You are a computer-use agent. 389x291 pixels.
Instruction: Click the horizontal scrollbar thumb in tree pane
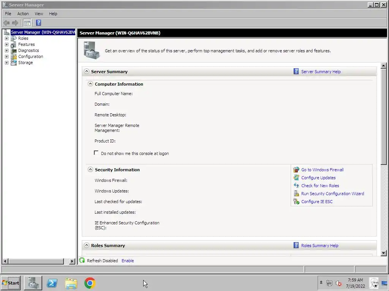[x=36, y=261]
